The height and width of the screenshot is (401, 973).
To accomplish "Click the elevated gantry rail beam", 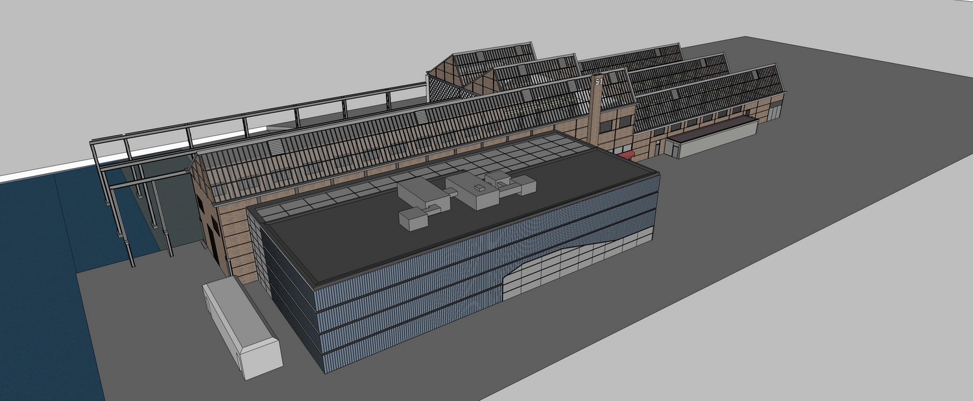I will coord(259,117).
